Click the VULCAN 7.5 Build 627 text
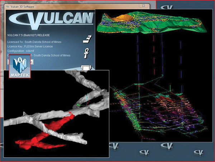 pos(28,35)
